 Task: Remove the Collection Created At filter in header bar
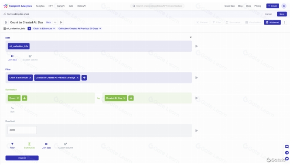pos(100,29)
